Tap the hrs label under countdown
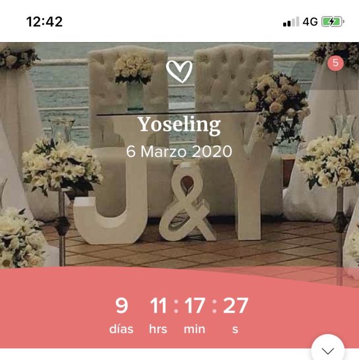This screenshot has width=359, height=360. (158, 329)
